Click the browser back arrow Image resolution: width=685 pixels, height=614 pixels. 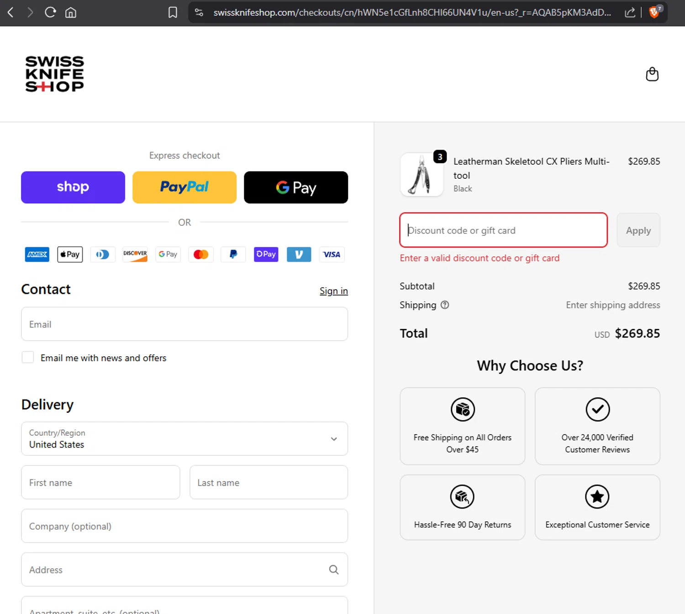click(11, 12)
